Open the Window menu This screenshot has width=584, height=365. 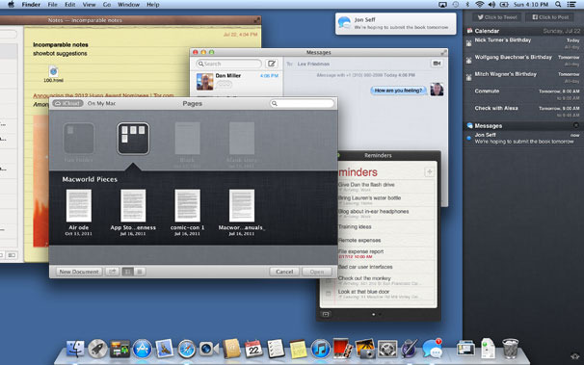tap(128, 5)
